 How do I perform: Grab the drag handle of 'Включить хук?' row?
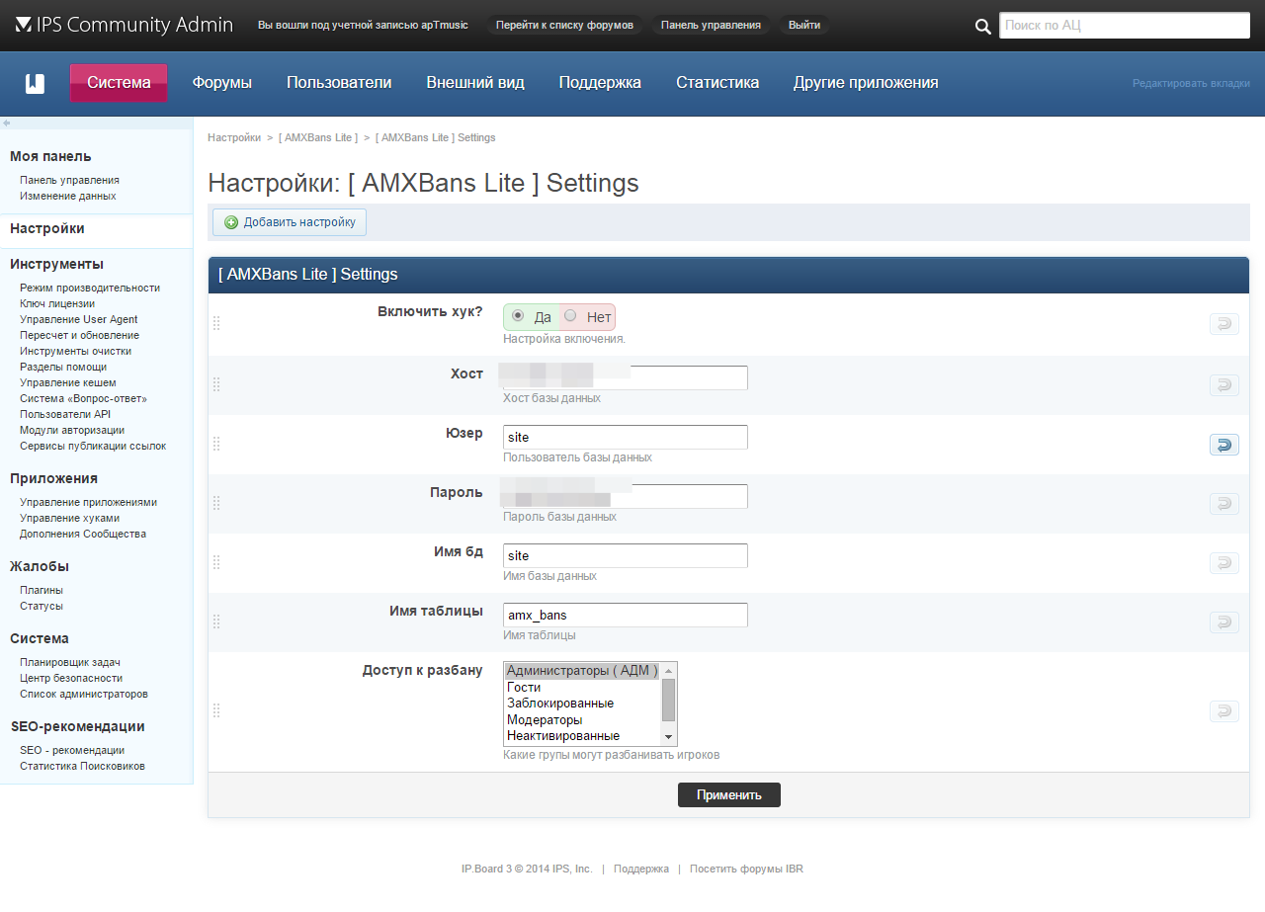(x=216, y=323)
